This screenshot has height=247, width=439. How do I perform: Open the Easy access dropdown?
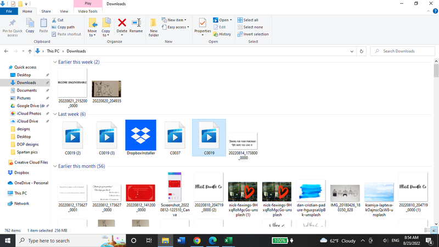point(175,27)
